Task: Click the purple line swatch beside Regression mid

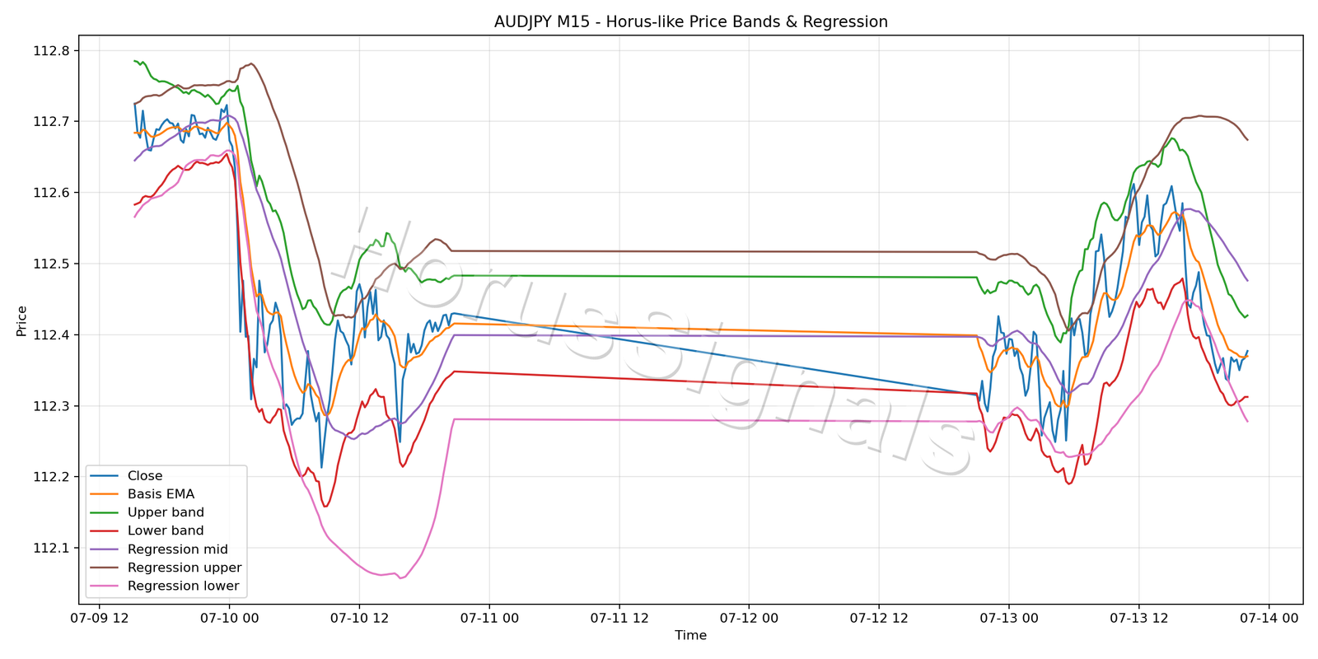Action: tap(105, 549)
